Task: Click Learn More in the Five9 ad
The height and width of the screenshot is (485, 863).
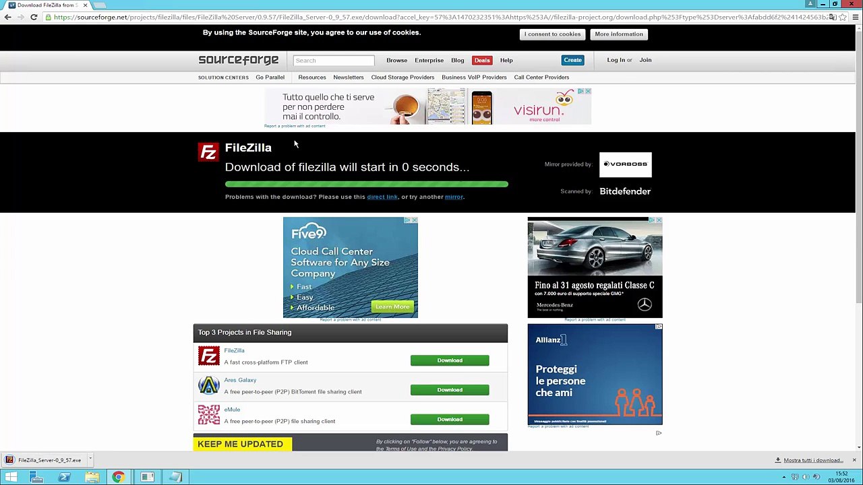Action: point(392,307)
